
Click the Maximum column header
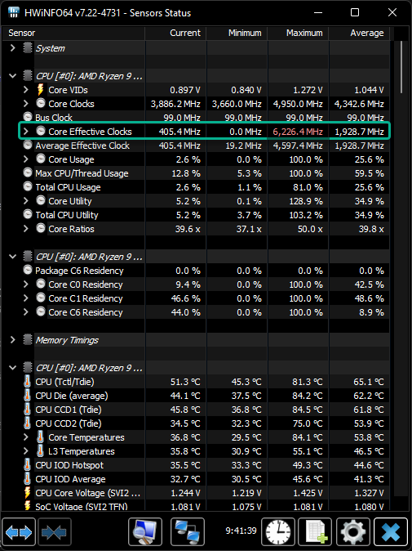click(298, 33)
